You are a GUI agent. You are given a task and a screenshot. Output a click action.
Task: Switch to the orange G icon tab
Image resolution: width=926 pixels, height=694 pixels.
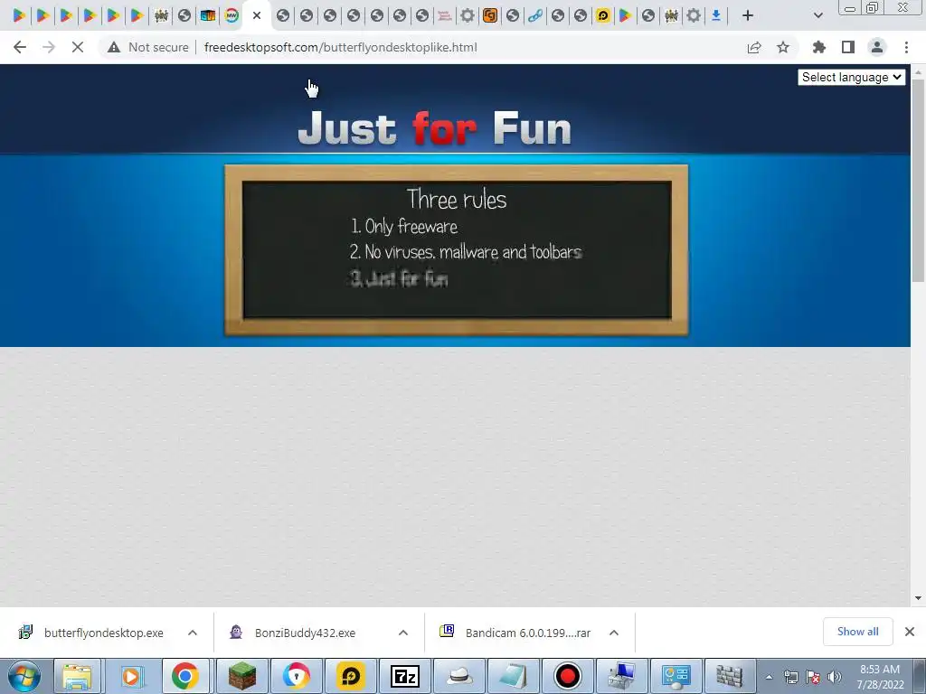click(x=489, y=16)
